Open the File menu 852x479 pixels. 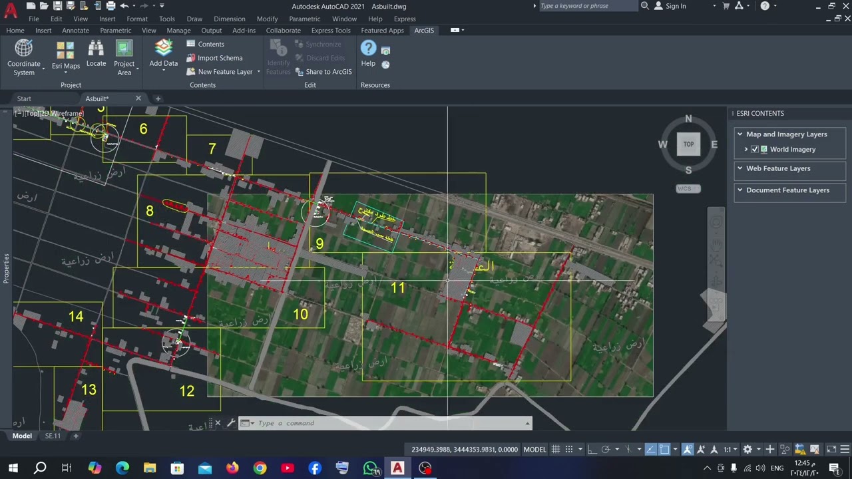click(33, 19)
